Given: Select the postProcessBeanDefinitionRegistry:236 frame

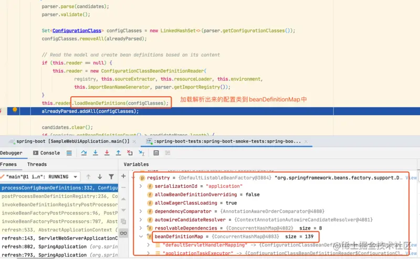Looking at the screenshot, I should (x=59, y=196).
